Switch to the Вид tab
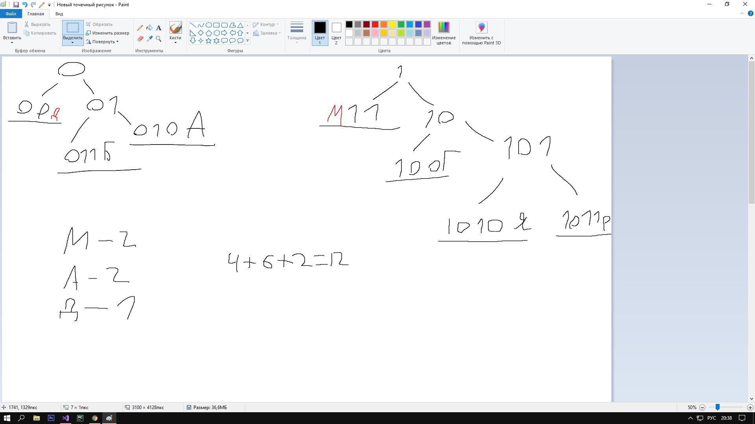Image resolution: width=755 pixels, height=424 pixels. 59,14
